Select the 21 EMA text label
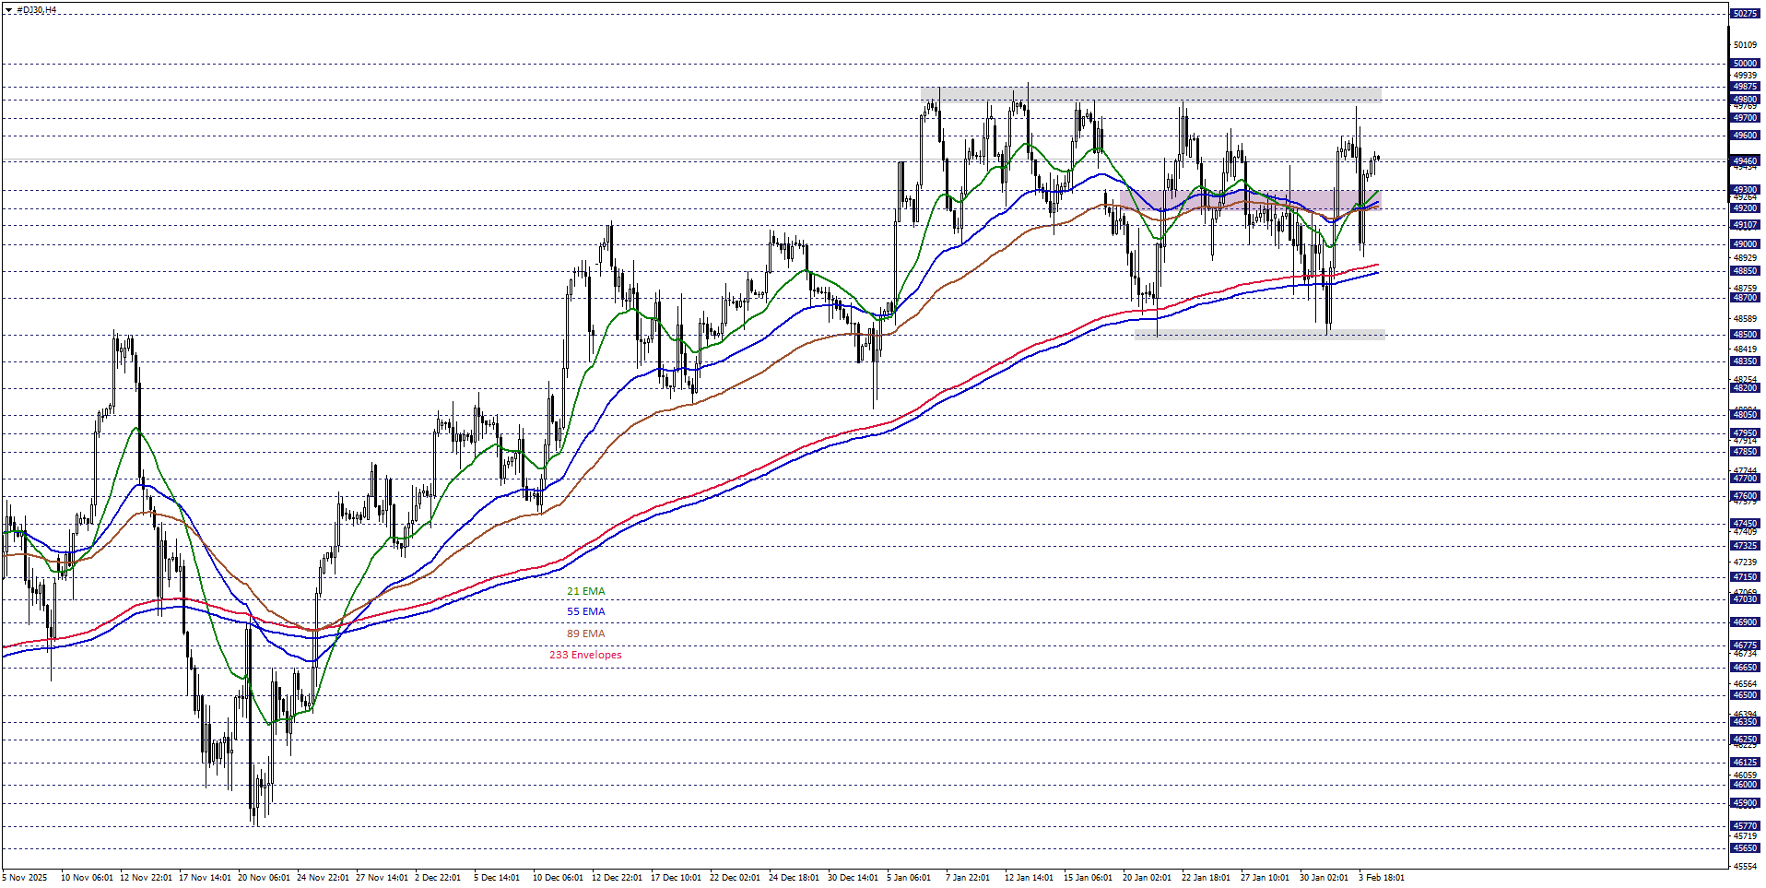The height and width of the screenshot is (888, 1766). coord(585,591)
